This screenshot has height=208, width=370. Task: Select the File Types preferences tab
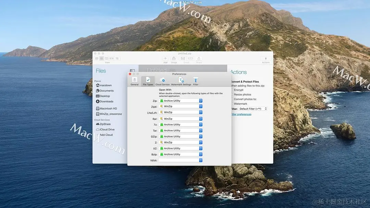pos(148,81)
